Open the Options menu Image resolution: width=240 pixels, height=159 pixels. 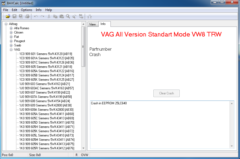pos(26,10)
